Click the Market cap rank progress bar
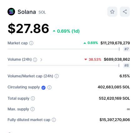 click(63, 49)
